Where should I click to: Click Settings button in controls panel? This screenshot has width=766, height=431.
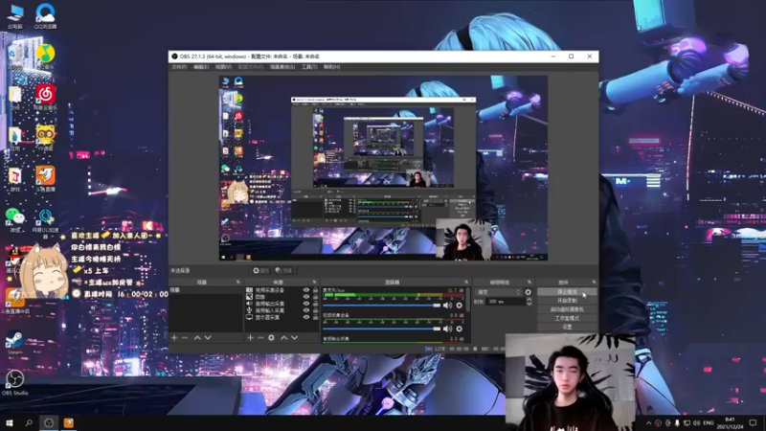pos(567,327)
